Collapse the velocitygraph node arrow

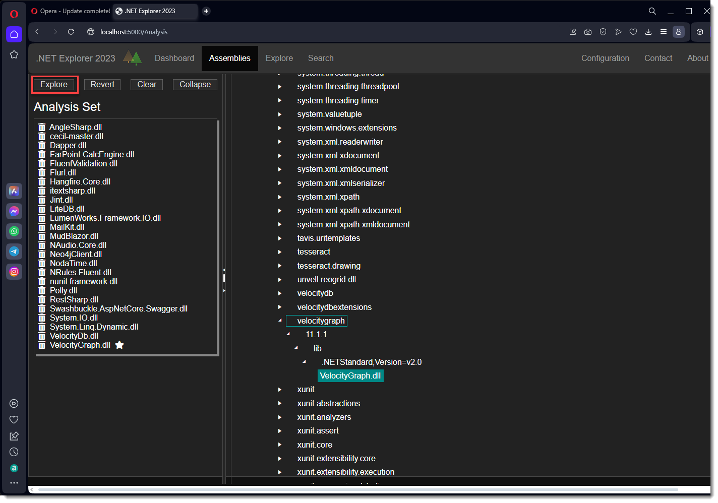(x=280, y=321)
